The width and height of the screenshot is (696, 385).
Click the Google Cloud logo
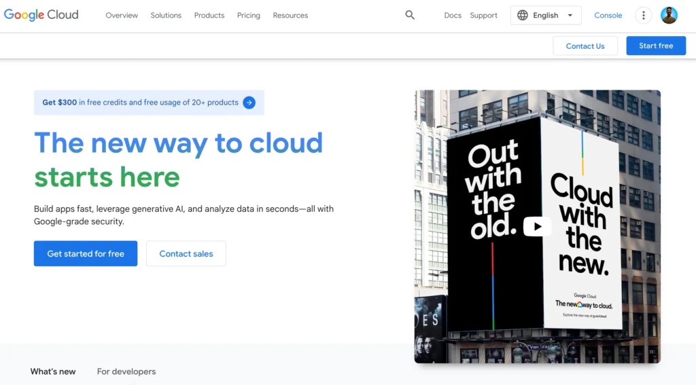tap(41, 15)
